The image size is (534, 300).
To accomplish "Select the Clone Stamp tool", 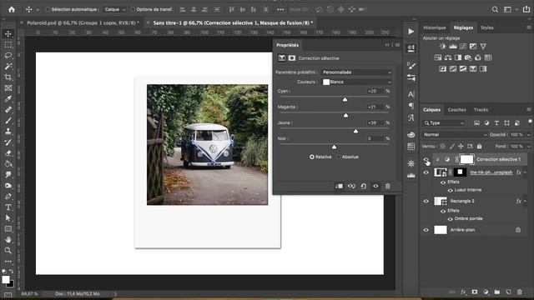I will (8, 132).
